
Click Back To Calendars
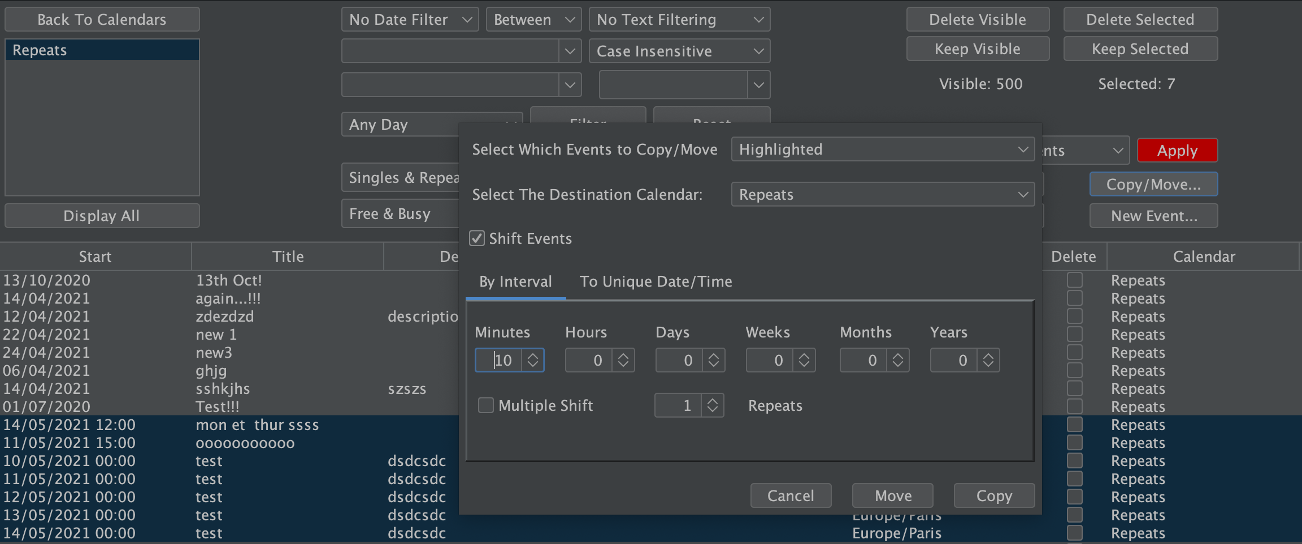click(x=102, y=19)
